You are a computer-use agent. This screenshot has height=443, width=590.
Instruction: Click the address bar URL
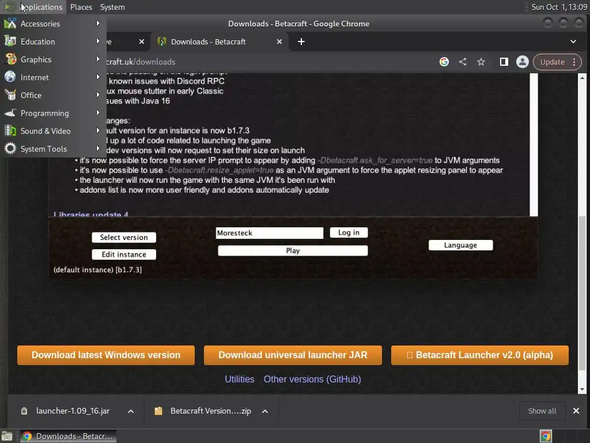[141, 62]
